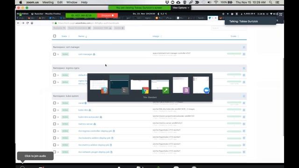299x168 pixels.
Task: Check the canal workload checkbox
Action: 55,103
